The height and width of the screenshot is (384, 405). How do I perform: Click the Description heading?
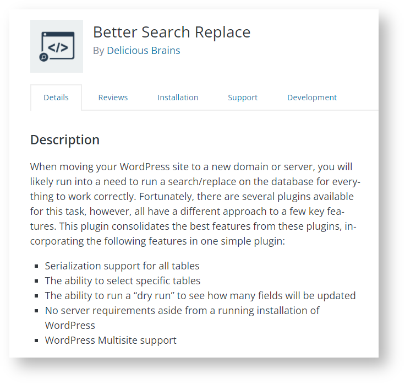65,140
